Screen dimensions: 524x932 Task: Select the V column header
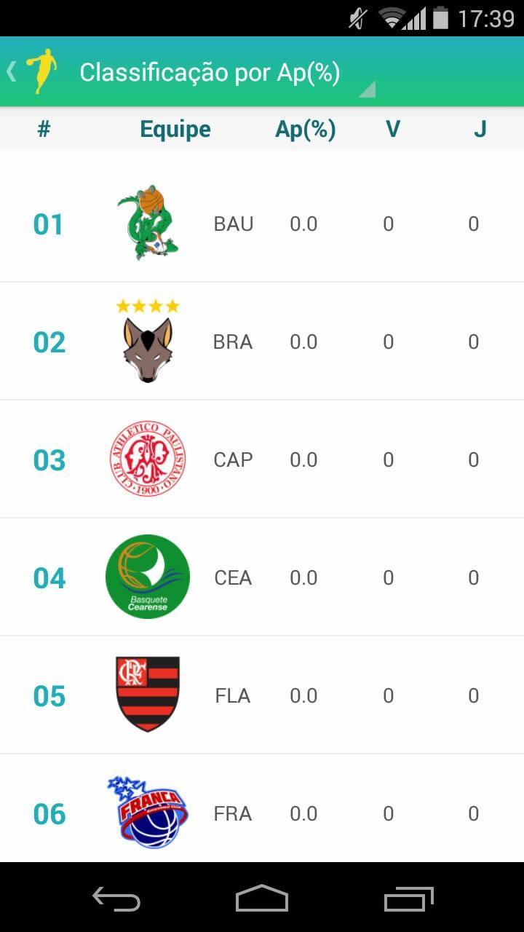click(x=392, y=129)
